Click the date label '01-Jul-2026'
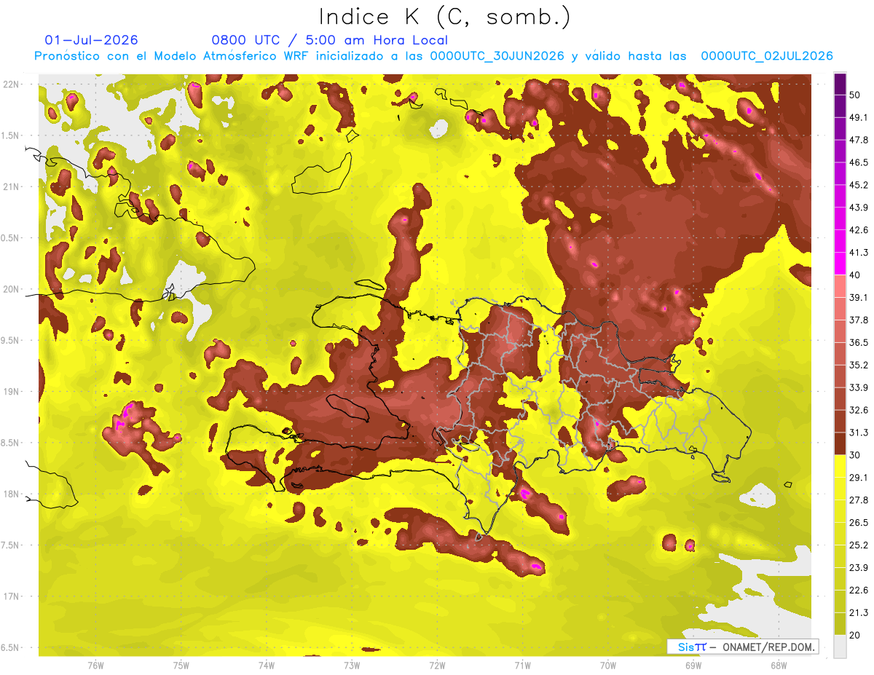 pyautogui.click(x=91, y=40)
